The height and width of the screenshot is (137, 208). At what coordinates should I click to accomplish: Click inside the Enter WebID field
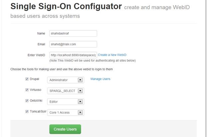[x=73, y=55]
